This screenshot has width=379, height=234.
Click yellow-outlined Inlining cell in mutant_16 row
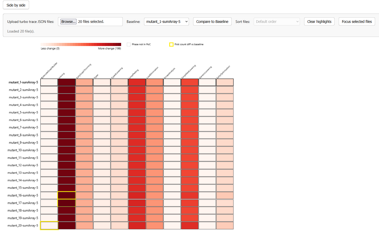pos(67,195)
